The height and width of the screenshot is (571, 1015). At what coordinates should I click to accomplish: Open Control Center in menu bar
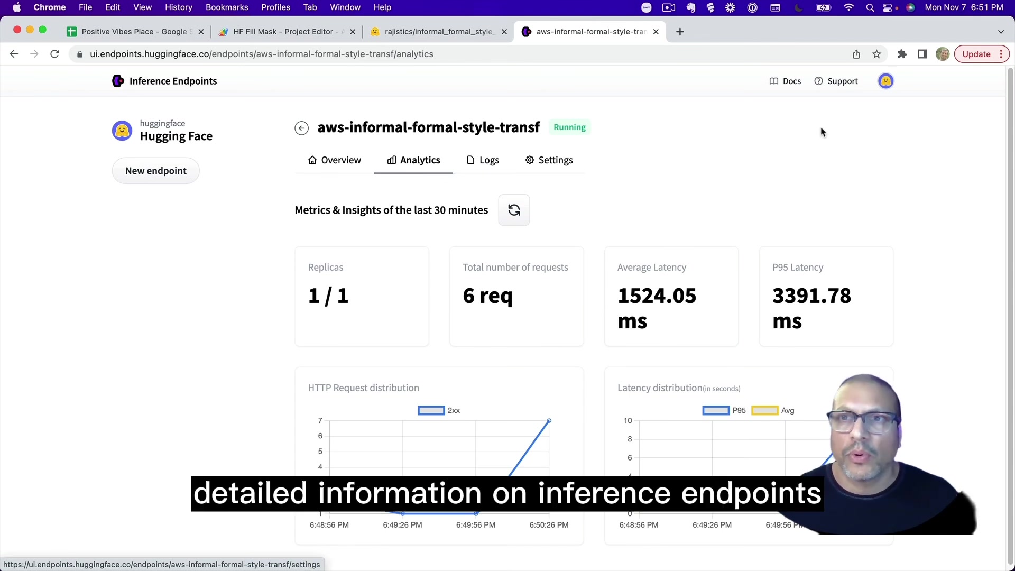pyautogui.click(x=888, y=7)
